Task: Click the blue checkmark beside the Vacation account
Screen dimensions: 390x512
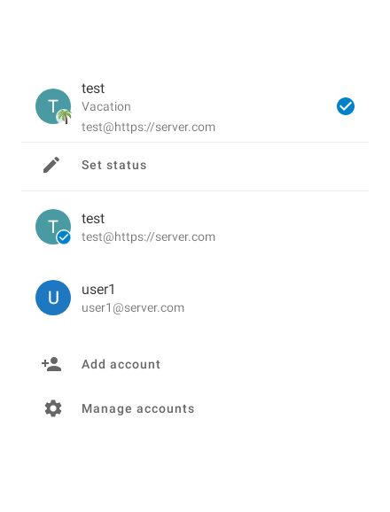Action: (x=346, y=106)
